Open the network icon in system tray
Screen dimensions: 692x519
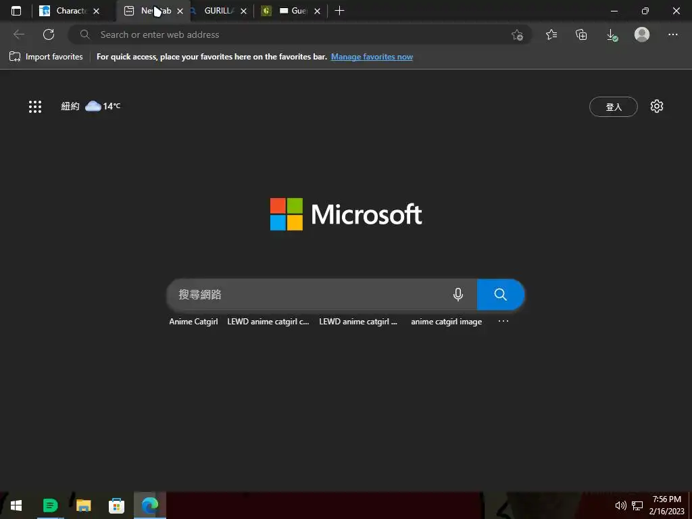637,505
